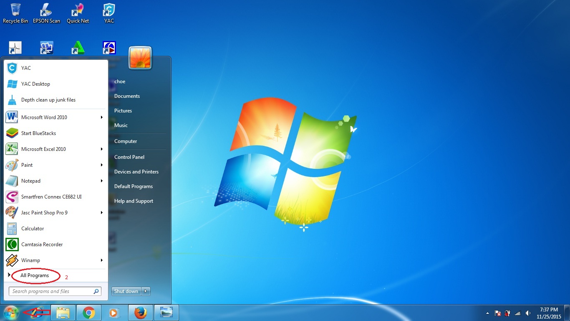Launch Camtasia Recorder
570x321 pixels.
coord(55,245)
